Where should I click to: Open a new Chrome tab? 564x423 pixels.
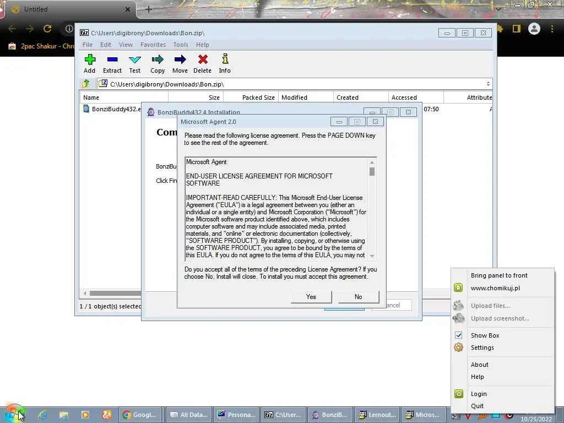149,9
